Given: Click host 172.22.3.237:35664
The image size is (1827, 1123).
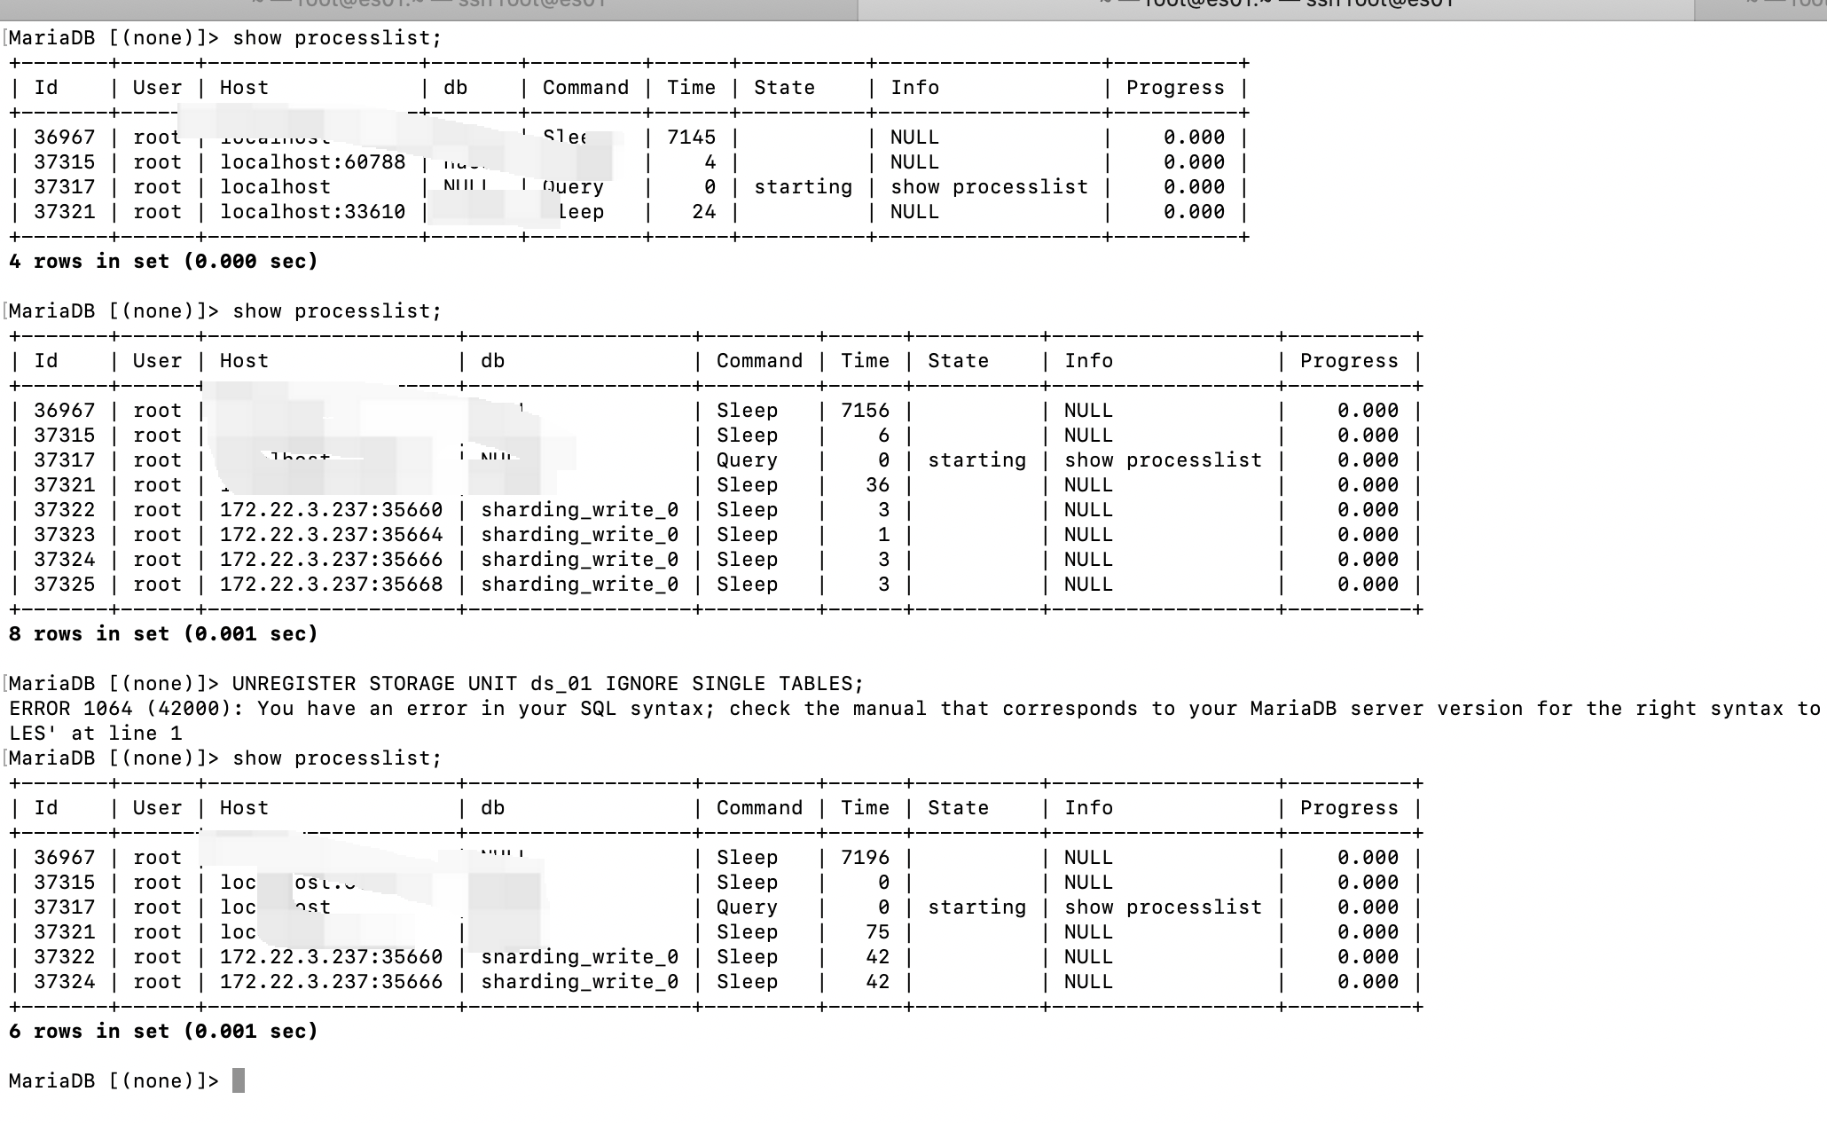Looking at the screenshot, I should 331,535.
